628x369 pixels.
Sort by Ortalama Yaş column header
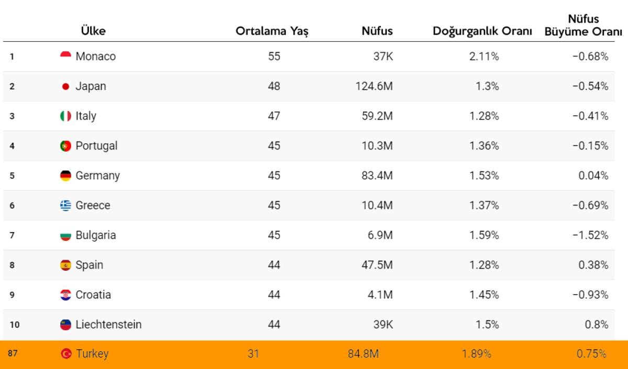tap(272, 31)
